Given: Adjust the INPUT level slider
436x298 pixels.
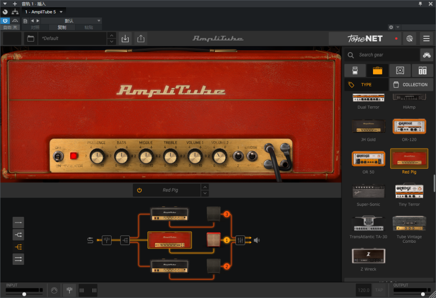Looking at the screenshot, I should pos(24,294).
